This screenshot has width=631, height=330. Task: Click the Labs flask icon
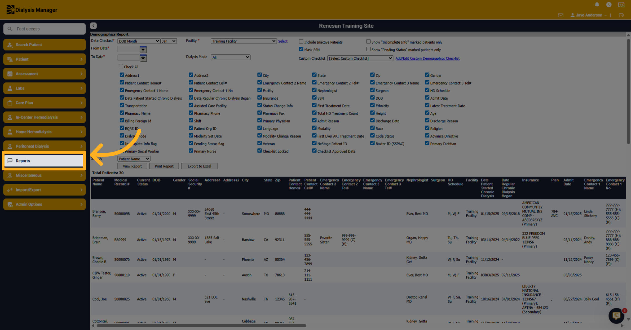pos(10,88)
